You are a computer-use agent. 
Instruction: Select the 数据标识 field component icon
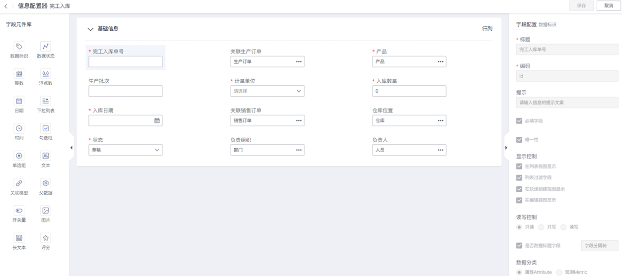point(19,47)
